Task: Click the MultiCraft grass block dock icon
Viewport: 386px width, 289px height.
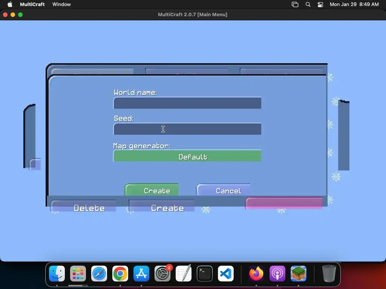Action: tap(299, 274)
